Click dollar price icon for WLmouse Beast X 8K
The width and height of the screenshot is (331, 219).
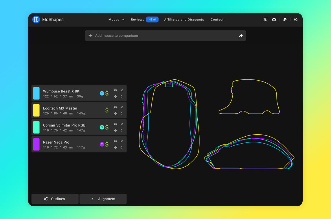tap(107, 93)
